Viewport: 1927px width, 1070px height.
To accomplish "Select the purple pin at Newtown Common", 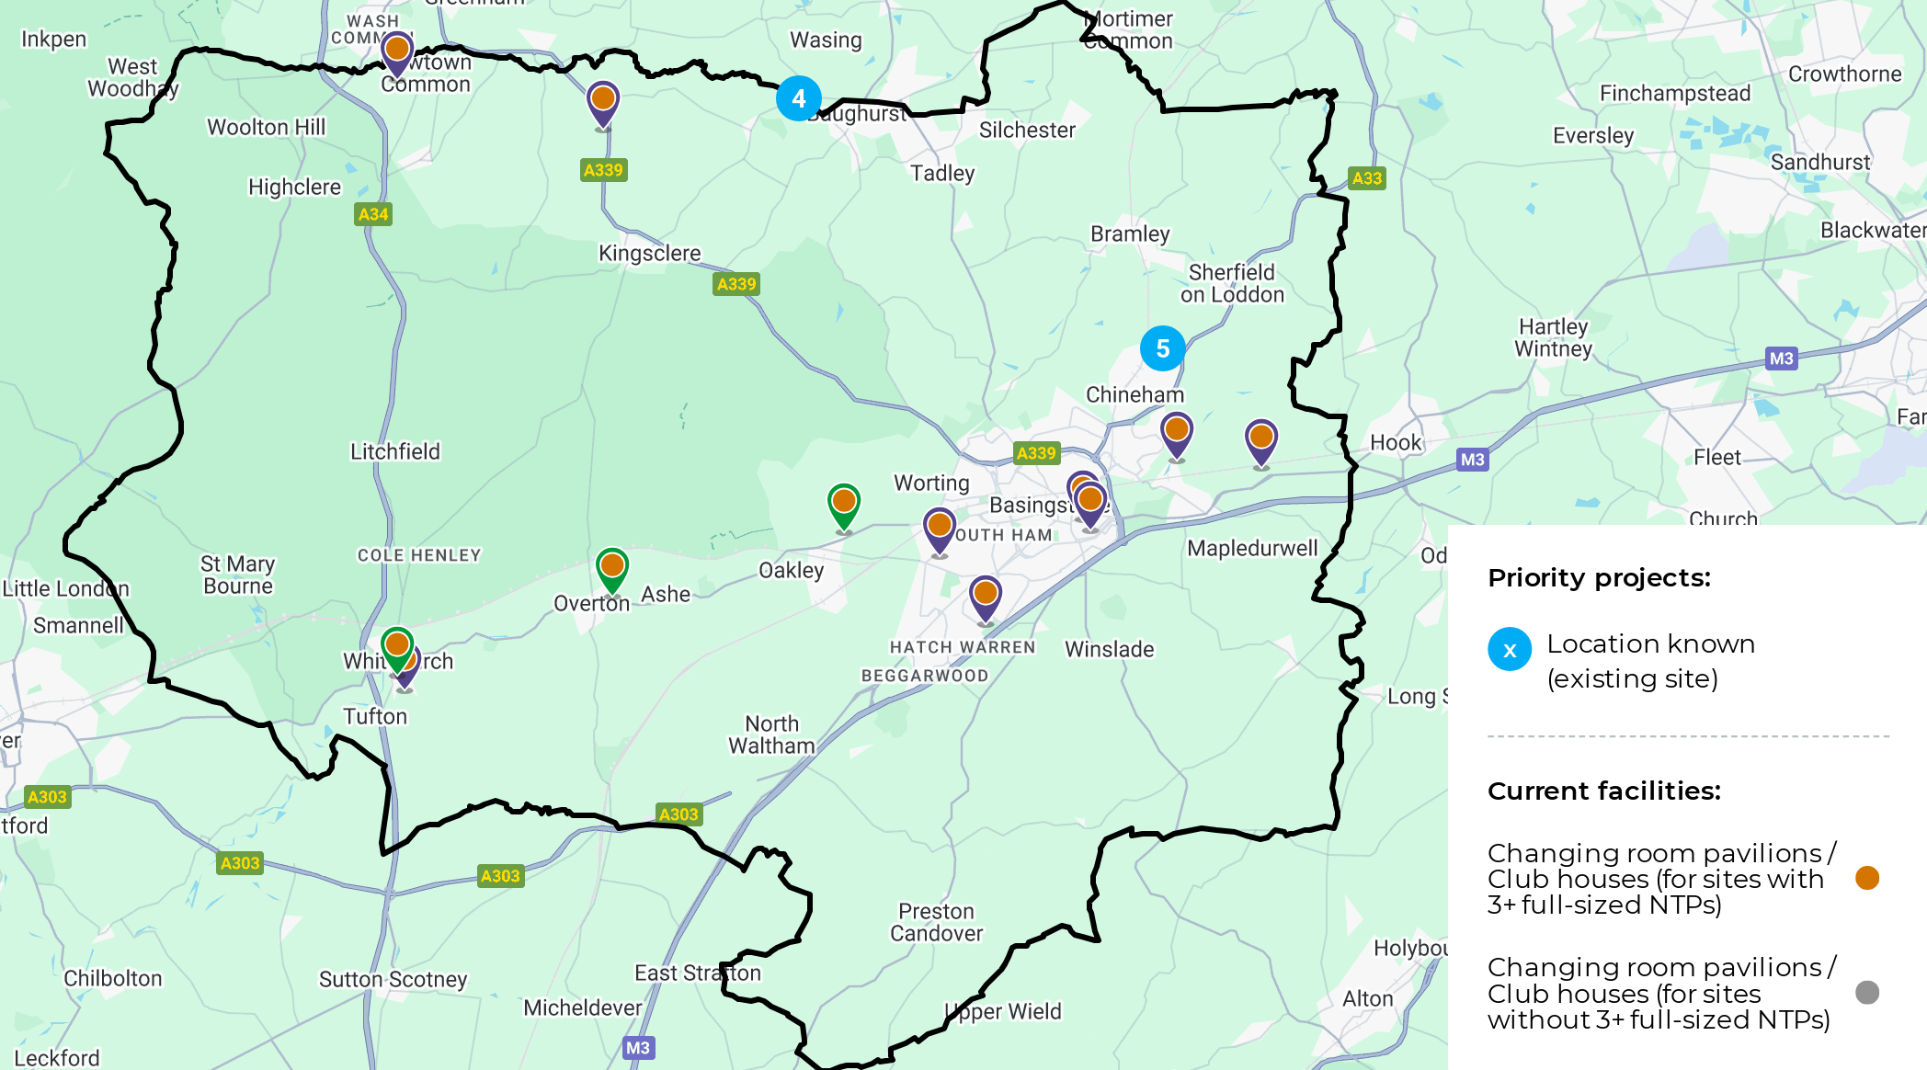I will 397,55.
